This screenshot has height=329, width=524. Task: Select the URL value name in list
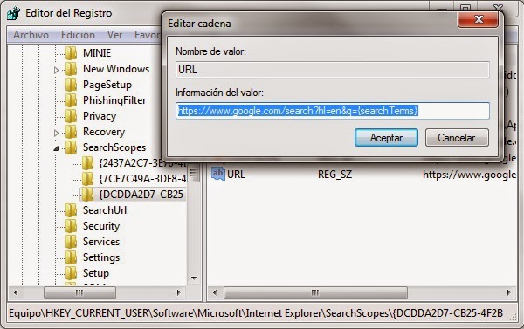[236, 174]
